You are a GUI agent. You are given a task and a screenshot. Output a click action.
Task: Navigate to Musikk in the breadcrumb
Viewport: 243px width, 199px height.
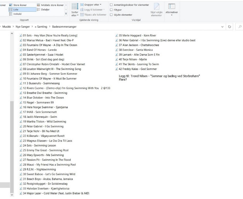pyautogui.click(x=6, y=27)
